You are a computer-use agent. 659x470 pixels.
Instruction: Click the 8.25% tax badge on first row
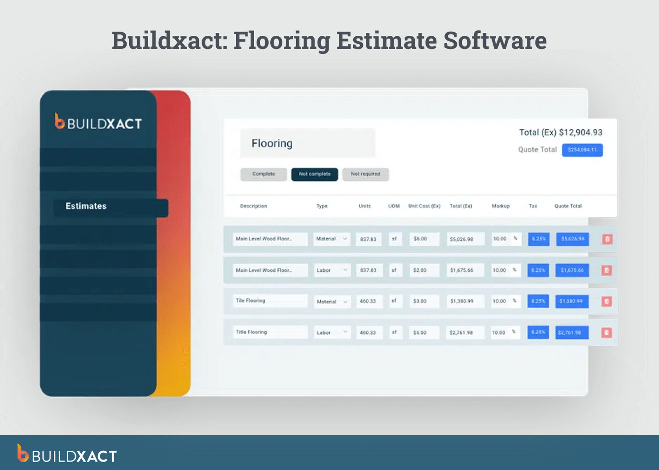tap(538, 239)
